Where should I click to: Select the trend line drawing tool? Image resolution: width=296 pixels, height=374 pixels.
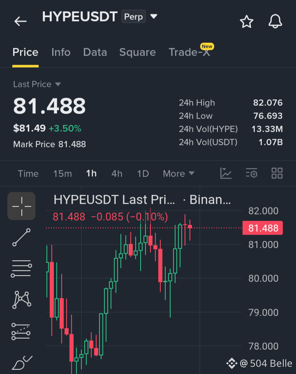tap(21, 237)
